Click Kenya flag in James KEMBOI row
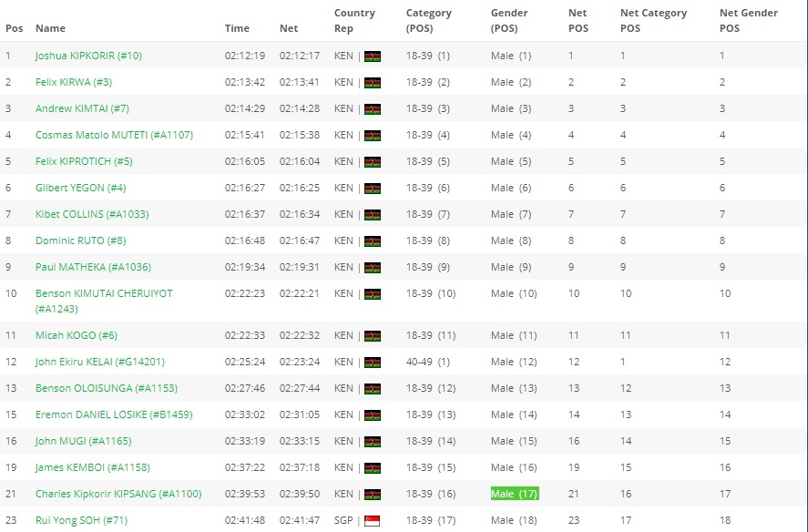 click(373, 468)
